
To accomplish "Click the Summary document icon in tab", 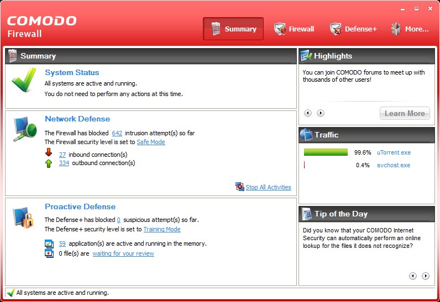I will [216, 29].
